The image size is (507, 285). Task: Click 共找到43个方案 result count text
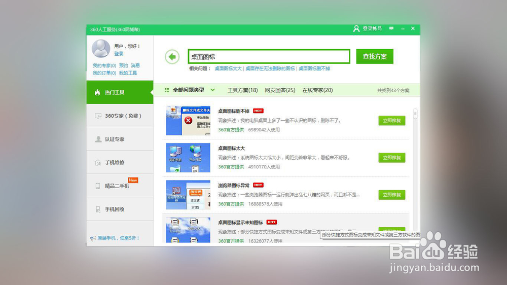pyautogui.click(x=393, y=91)
